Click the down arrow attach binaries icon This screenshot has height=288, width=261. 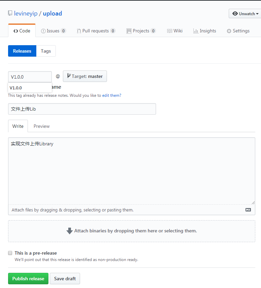point(70,231)
